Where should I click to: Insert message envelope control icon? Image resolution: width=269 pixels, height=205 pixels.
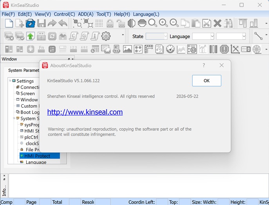tap(106, 49)
